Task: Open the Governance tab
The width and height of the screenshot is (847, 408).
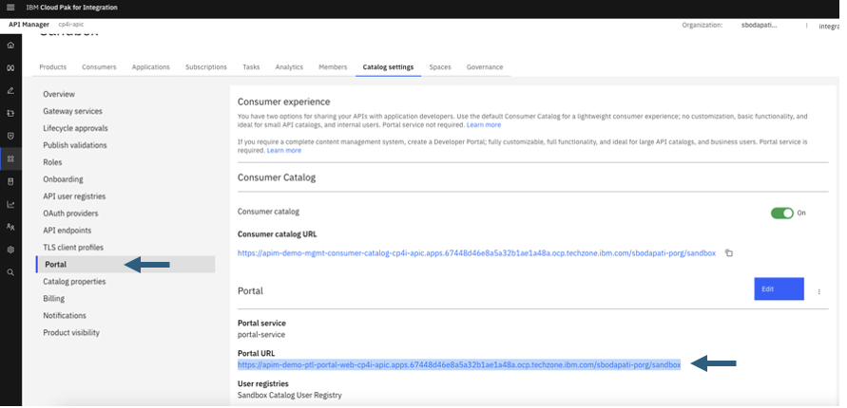Action: (484, 67)
